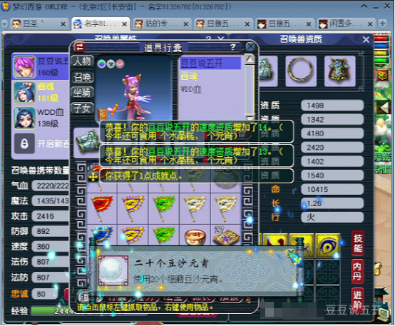Click the yellow eye skill icon
Screen dimensions: 395x326
328,246
